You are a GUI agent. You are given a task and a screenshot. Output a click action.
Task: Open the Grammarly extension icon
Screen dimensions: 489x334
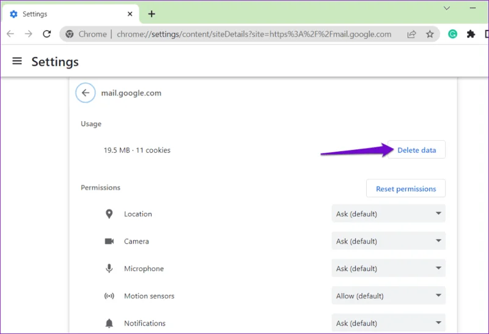[x=452, y=34]
